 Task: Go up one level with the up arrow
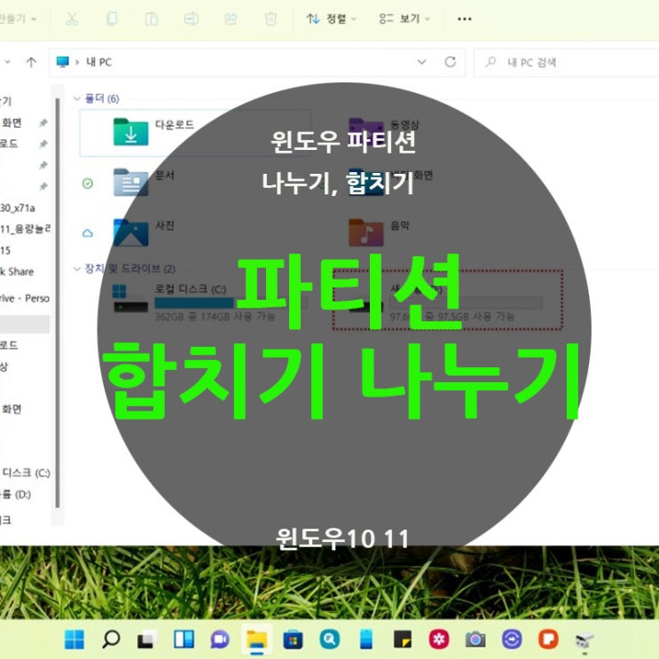point(31,63)
